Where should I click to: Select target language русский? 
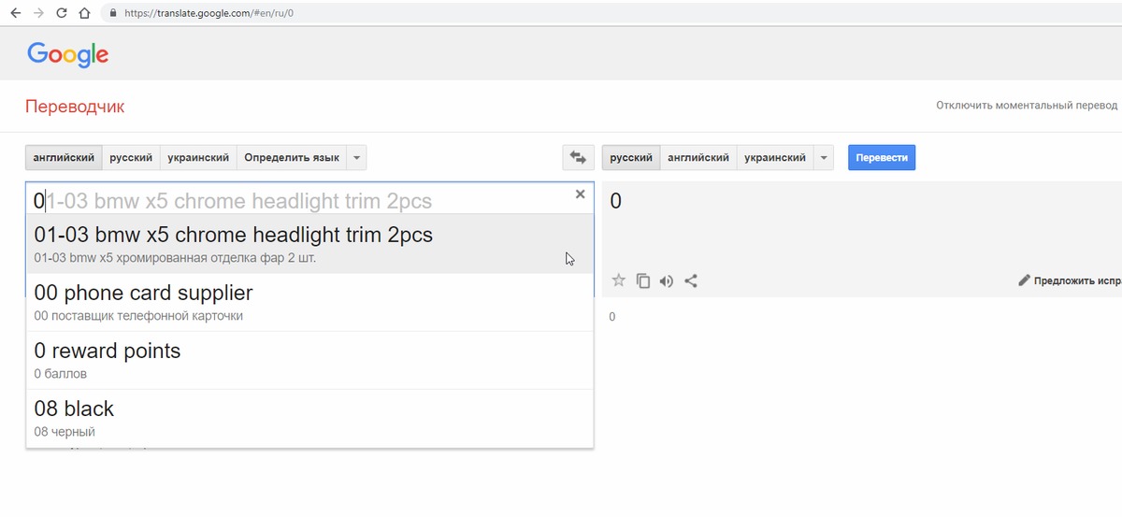pyautogui.click(x=631, y=158)
